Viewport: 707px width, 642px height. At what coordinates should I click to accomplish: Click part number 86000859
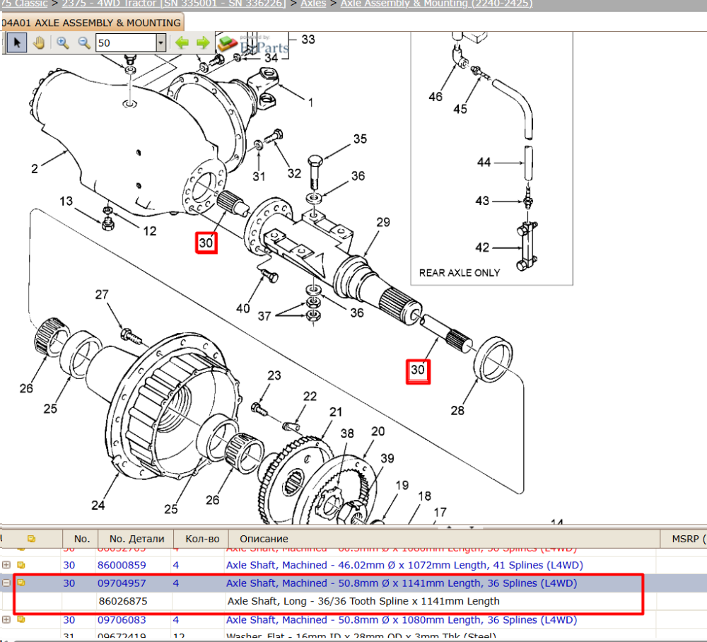(x=122, y=565)
